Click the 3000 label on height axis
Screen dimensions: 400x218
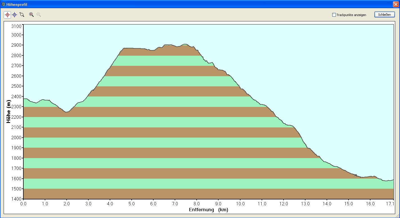16,35
